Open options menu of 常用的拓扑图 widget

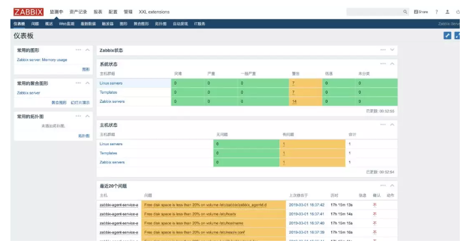(x=78, y=116)
